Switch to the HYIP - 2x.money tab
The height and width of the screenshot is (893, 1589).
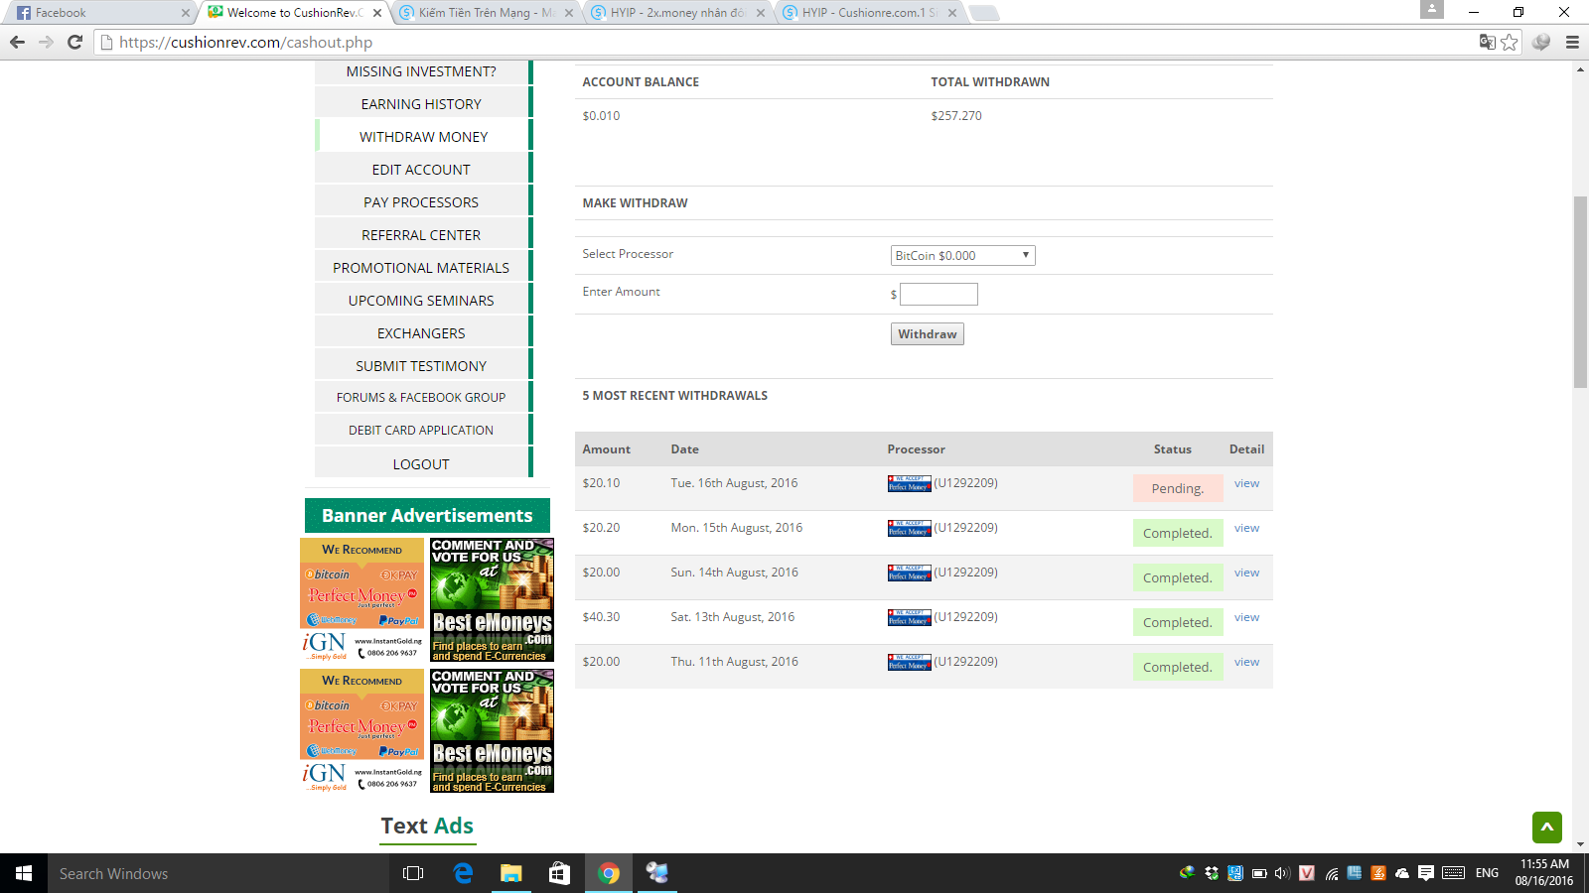677,13
